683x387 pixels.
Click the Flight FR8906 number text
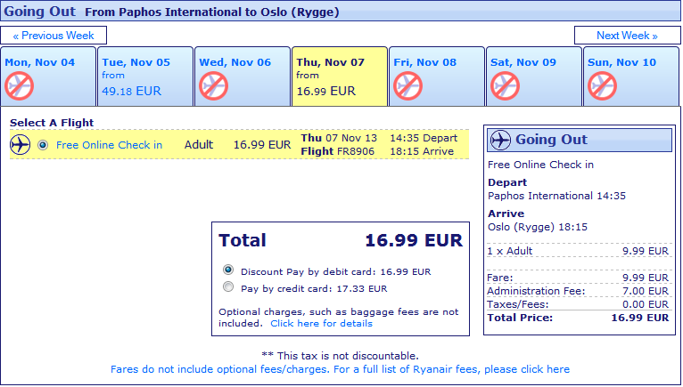(338, 151)
